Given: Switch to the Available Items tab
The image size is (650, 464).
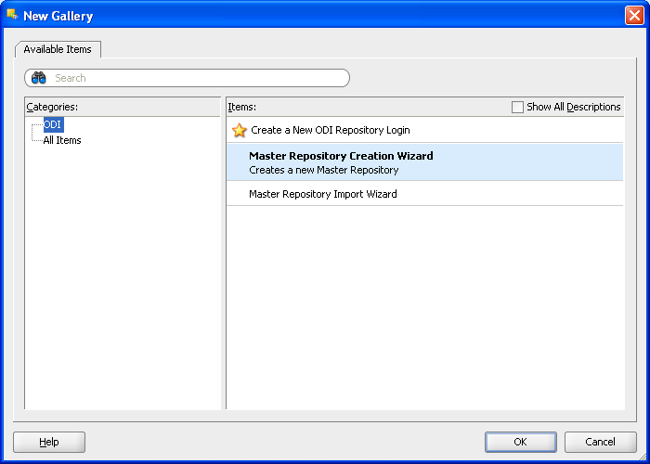Looking at the screenshot, I should click(58, 49).
